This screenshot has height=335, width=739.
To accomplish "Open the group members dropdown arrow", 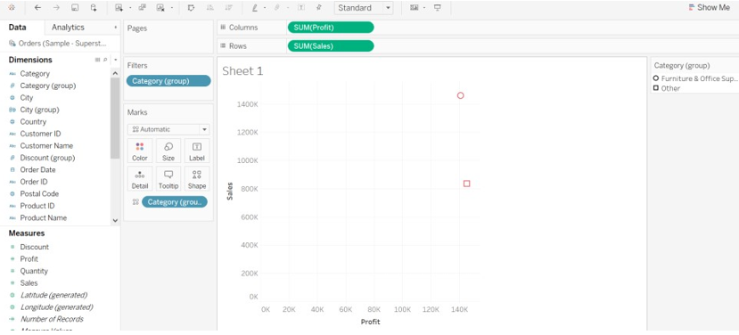I will [288, 8].
